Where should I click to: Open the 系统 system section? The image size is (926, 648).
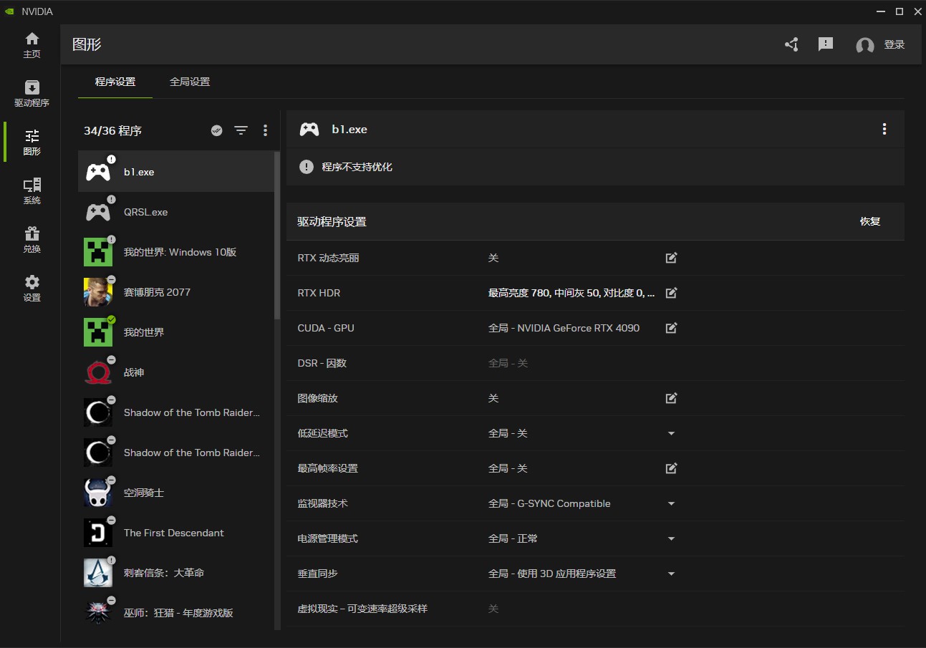[x=32, y=191]
